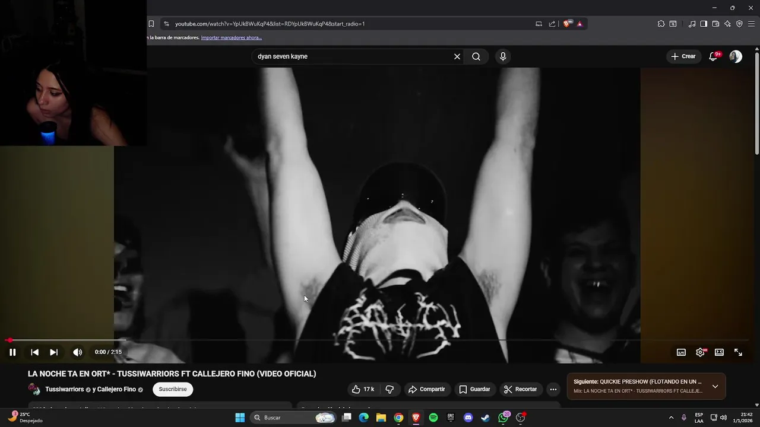Open the weather widget showing 25°C
The image size is (760, 427).
click(x=25, y=418)
